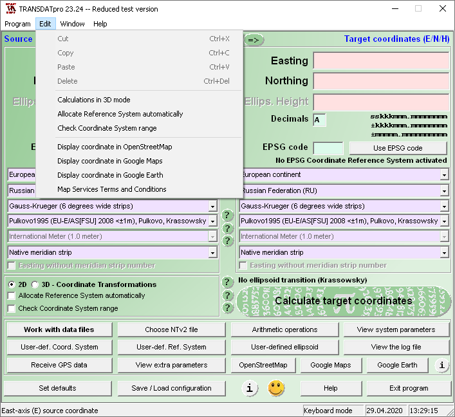Click the yellow smiley face icon
Viewport: 455px width, 417px height.
(x=276, y=388)
